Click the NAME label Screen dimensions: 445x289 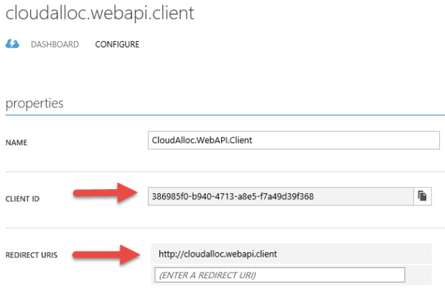[x=17, y=142]
